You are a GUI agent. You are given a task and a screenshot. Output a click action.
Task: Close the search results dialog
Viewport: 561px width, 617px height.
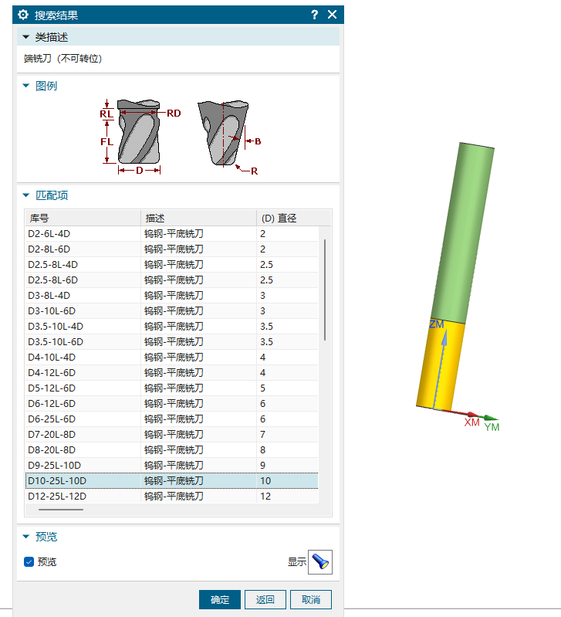(x=332, y=15)
